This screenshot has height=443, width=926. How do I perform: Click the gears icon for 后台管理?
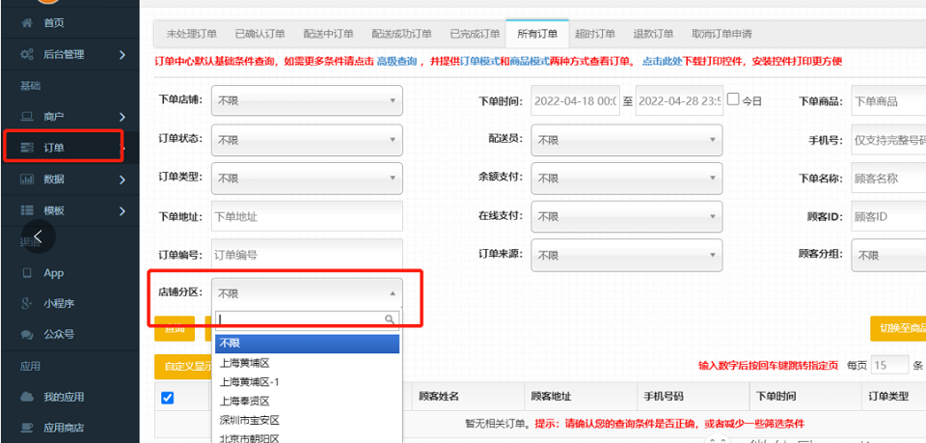(x=27, y=54)
